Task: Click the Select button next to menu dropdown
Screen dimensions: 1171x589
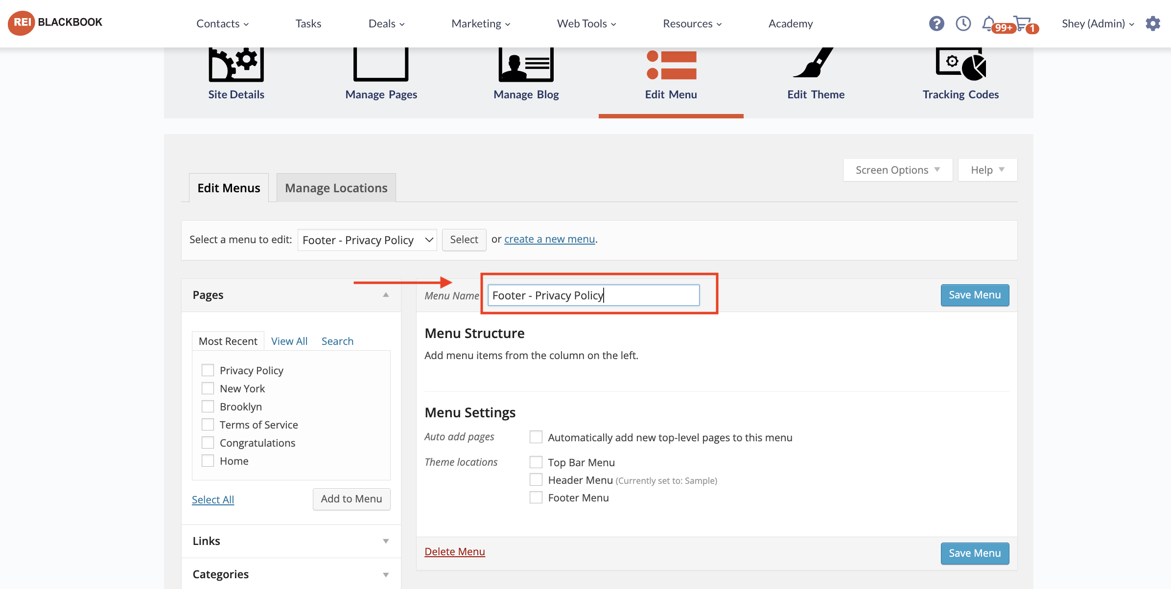Action: tap(464, 240)
